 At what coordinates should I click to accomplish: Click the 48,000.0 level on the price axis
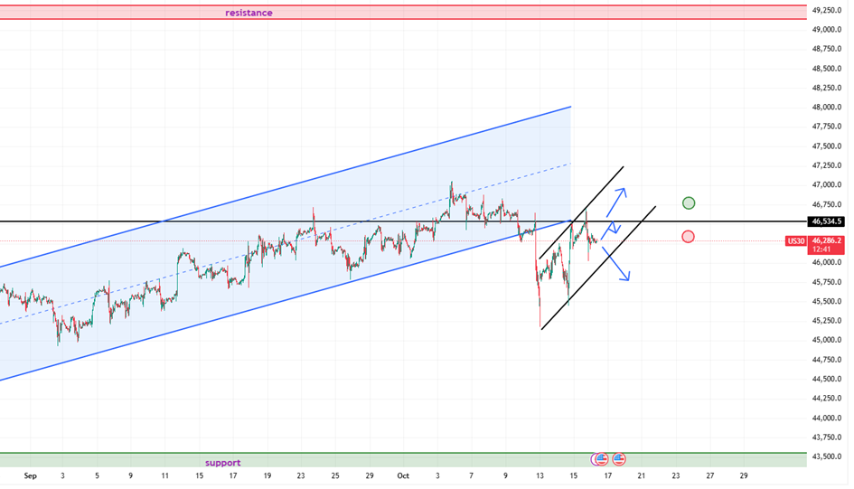coord(828,108)
